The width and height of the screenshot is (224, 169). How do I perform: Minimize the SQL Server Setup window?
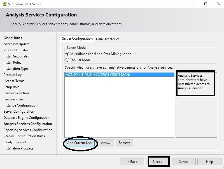[x=193, y=4]
